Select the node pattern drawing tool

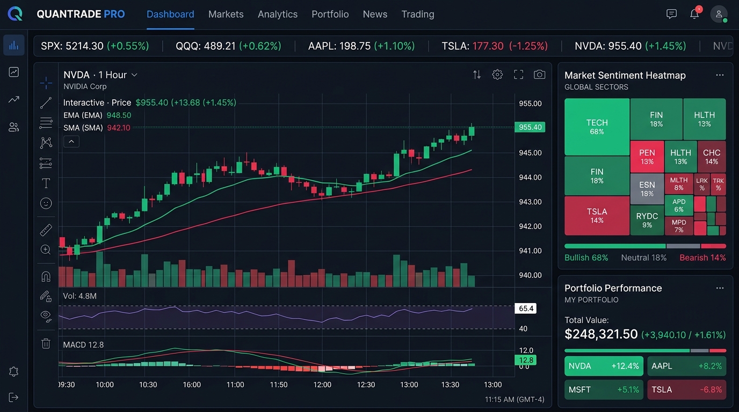coord(46,143)
